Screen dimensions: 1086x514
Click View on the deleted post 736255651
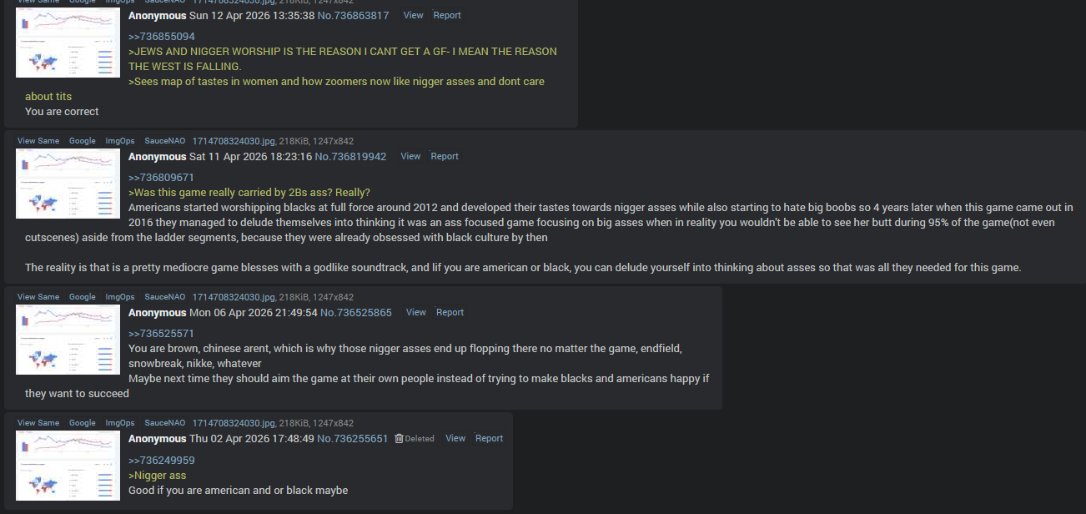click(x=455, y=438)
